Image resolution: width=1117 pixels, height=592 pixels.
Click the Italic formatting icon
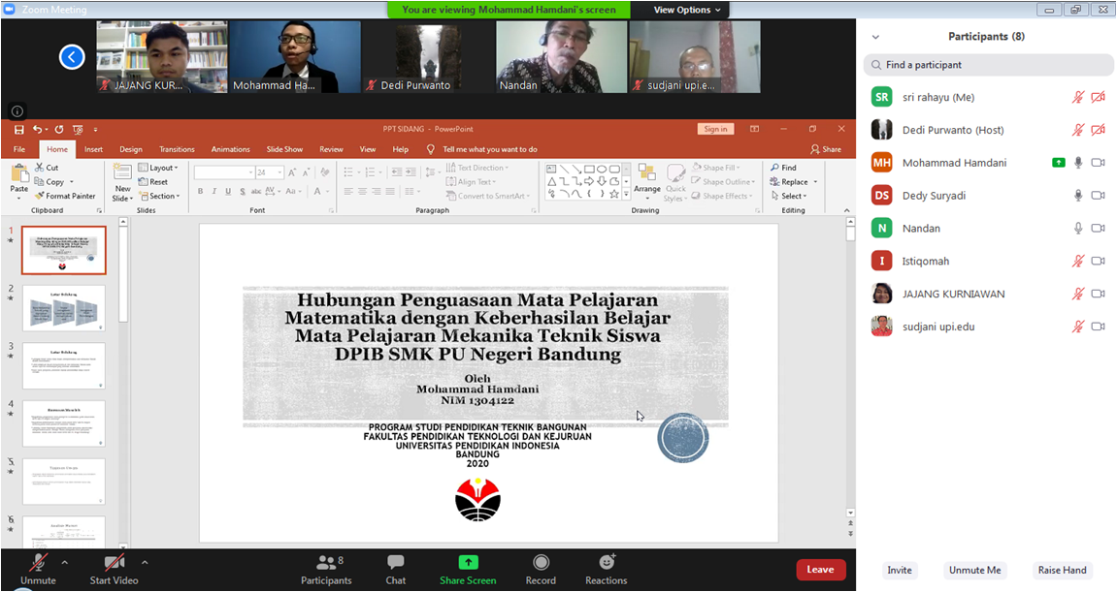coord(214,192)
